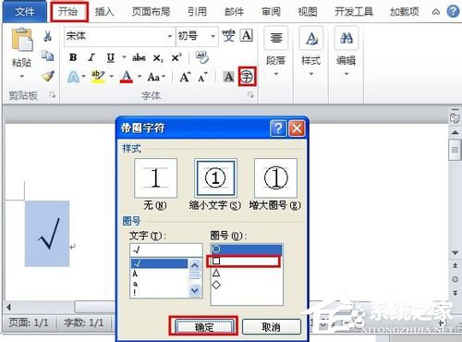Open text effects dropdown arrow
Image resolution: width=462 pixels, height=342 pixels.
tap(83, 77)
